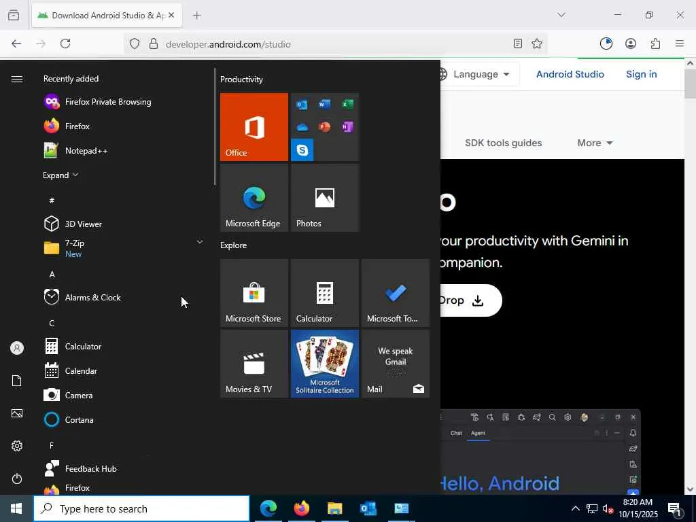696x522 pixels.
Task: Launch Cortana from the app list
Action: coord(69,420)
